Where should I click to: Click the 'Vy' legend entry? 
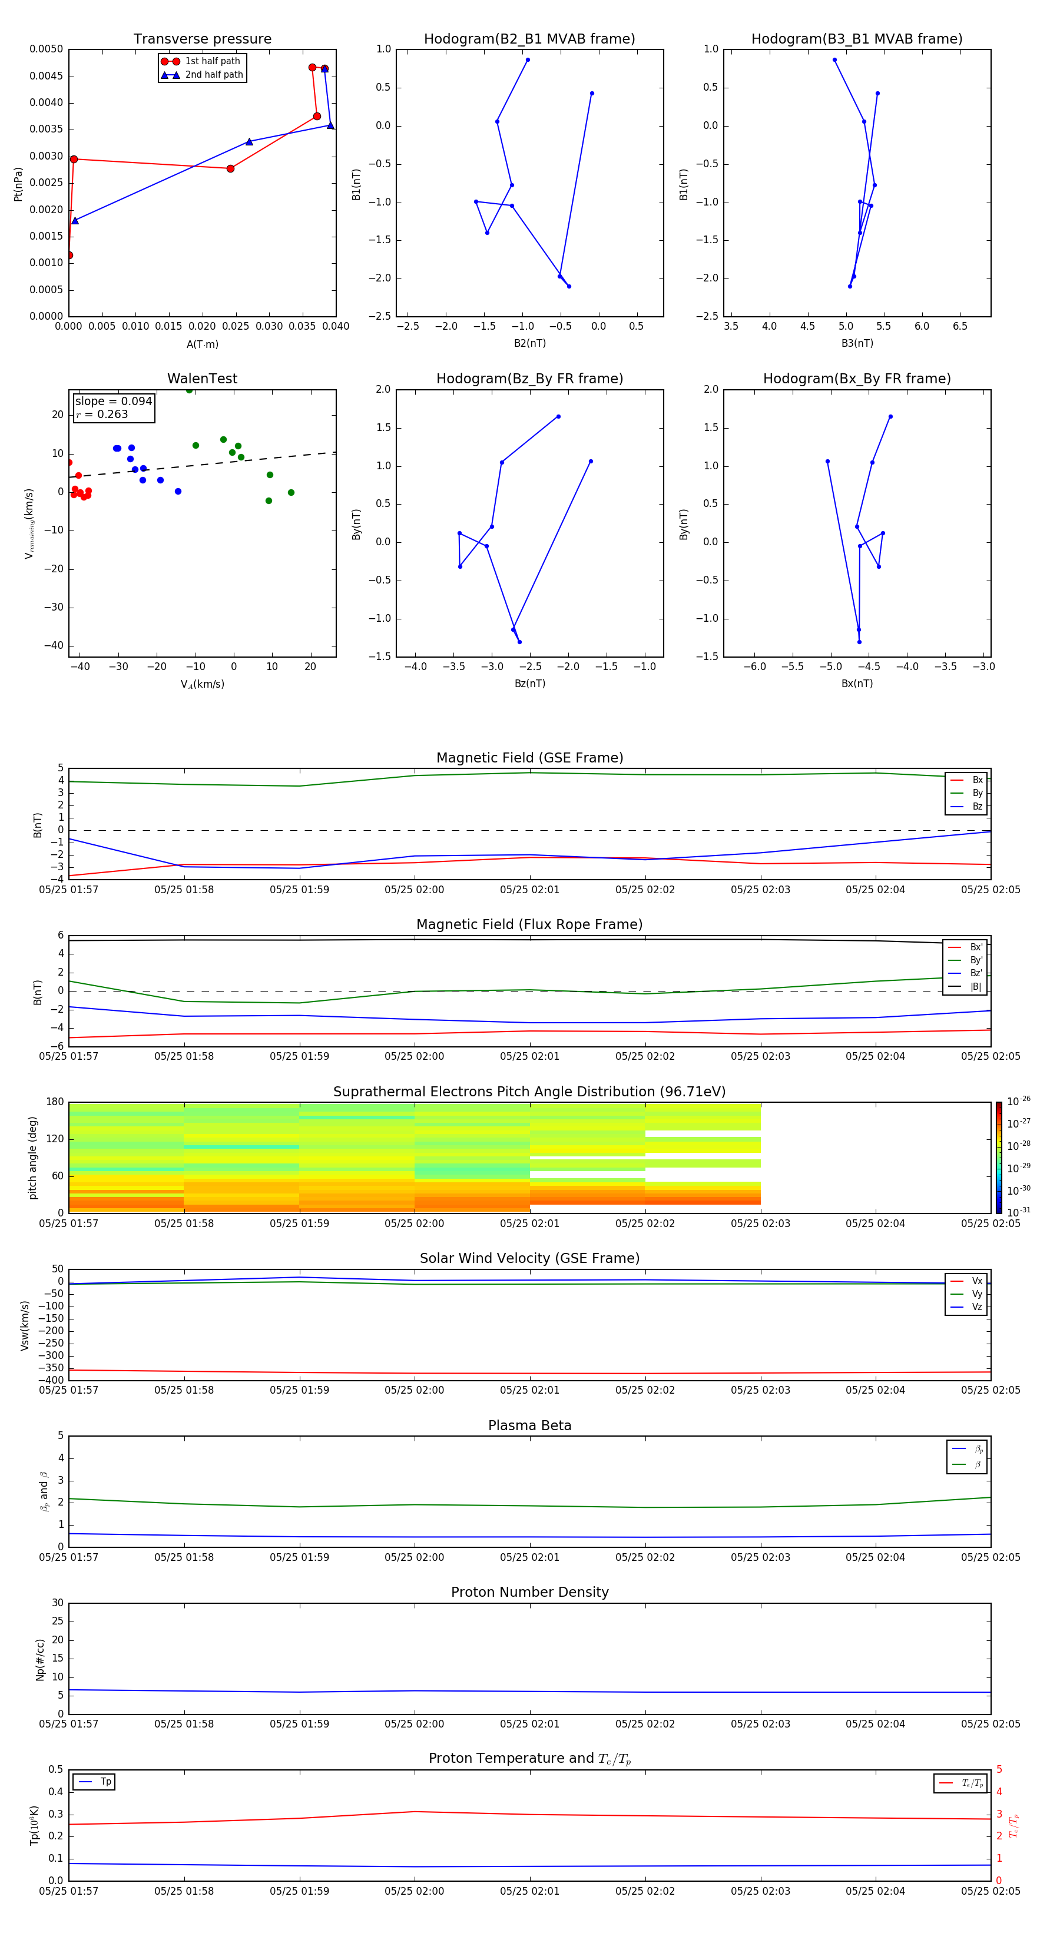(966, 1294)
